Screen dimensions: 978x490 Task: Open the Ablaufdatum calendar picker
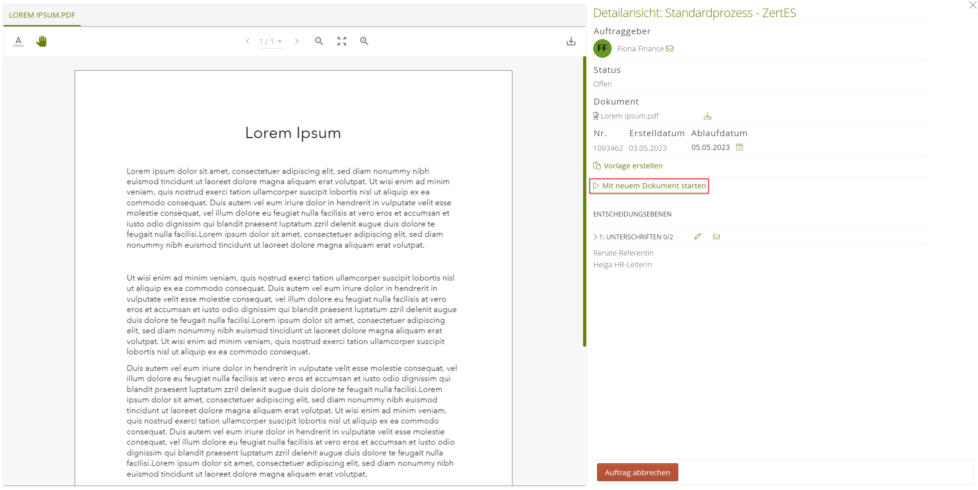[739, 147]
